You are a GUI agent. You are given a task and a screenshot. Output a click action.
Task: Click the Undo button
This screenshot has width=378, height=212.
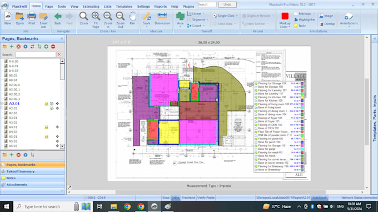coord(227,4)
